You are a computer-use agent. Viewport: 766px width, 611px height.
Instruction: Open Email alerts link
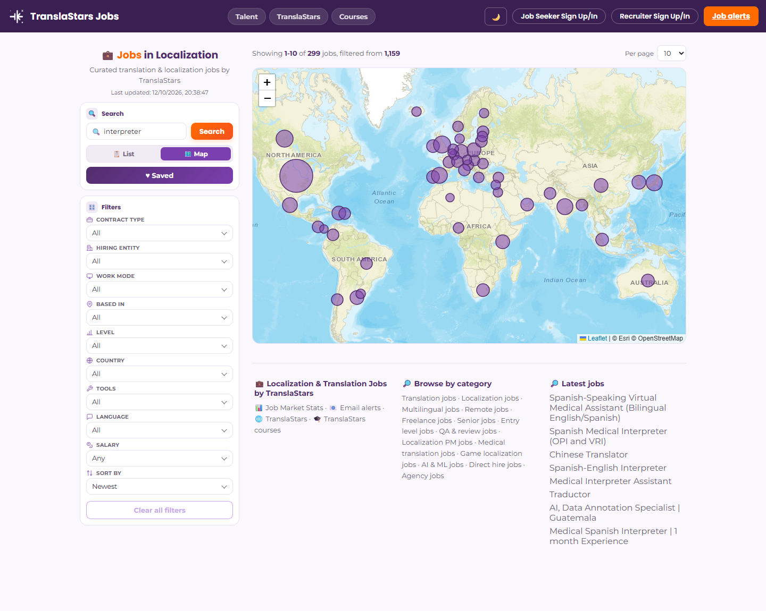pyautogui.click(x=360, y=408)
